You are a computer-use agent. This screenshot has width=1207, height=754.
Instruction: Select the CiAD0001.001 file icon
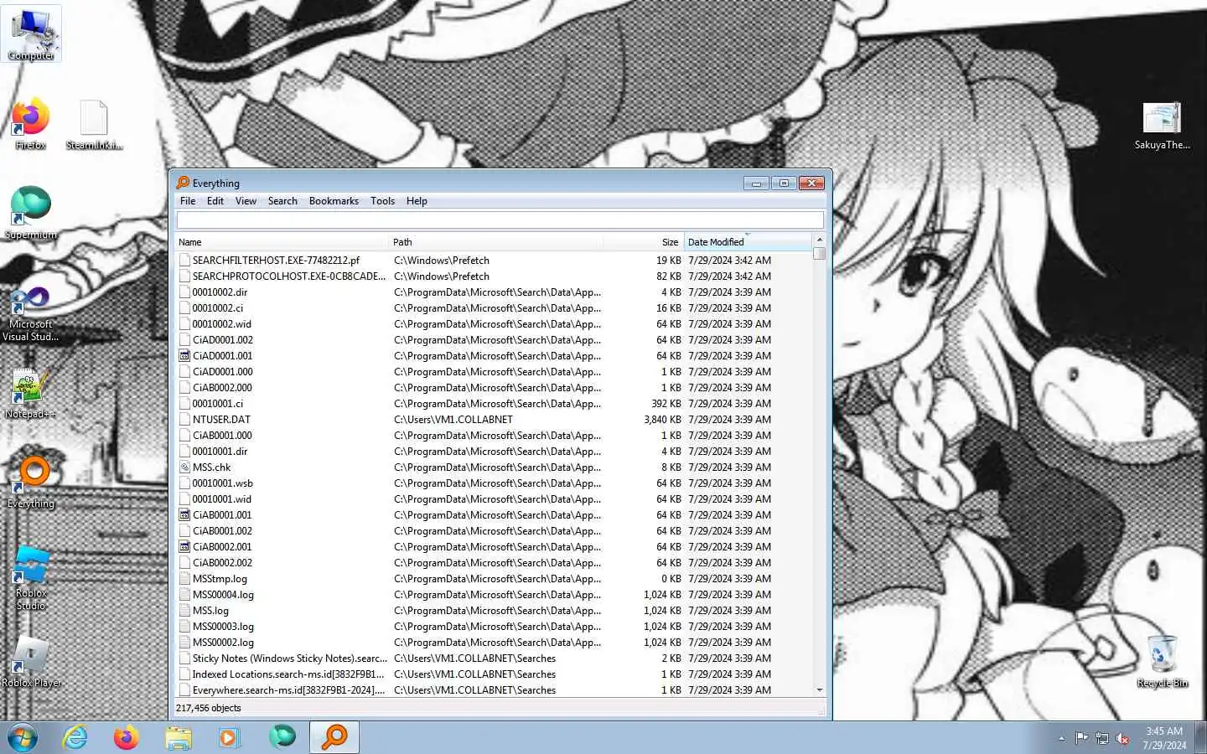pos(184,356)
